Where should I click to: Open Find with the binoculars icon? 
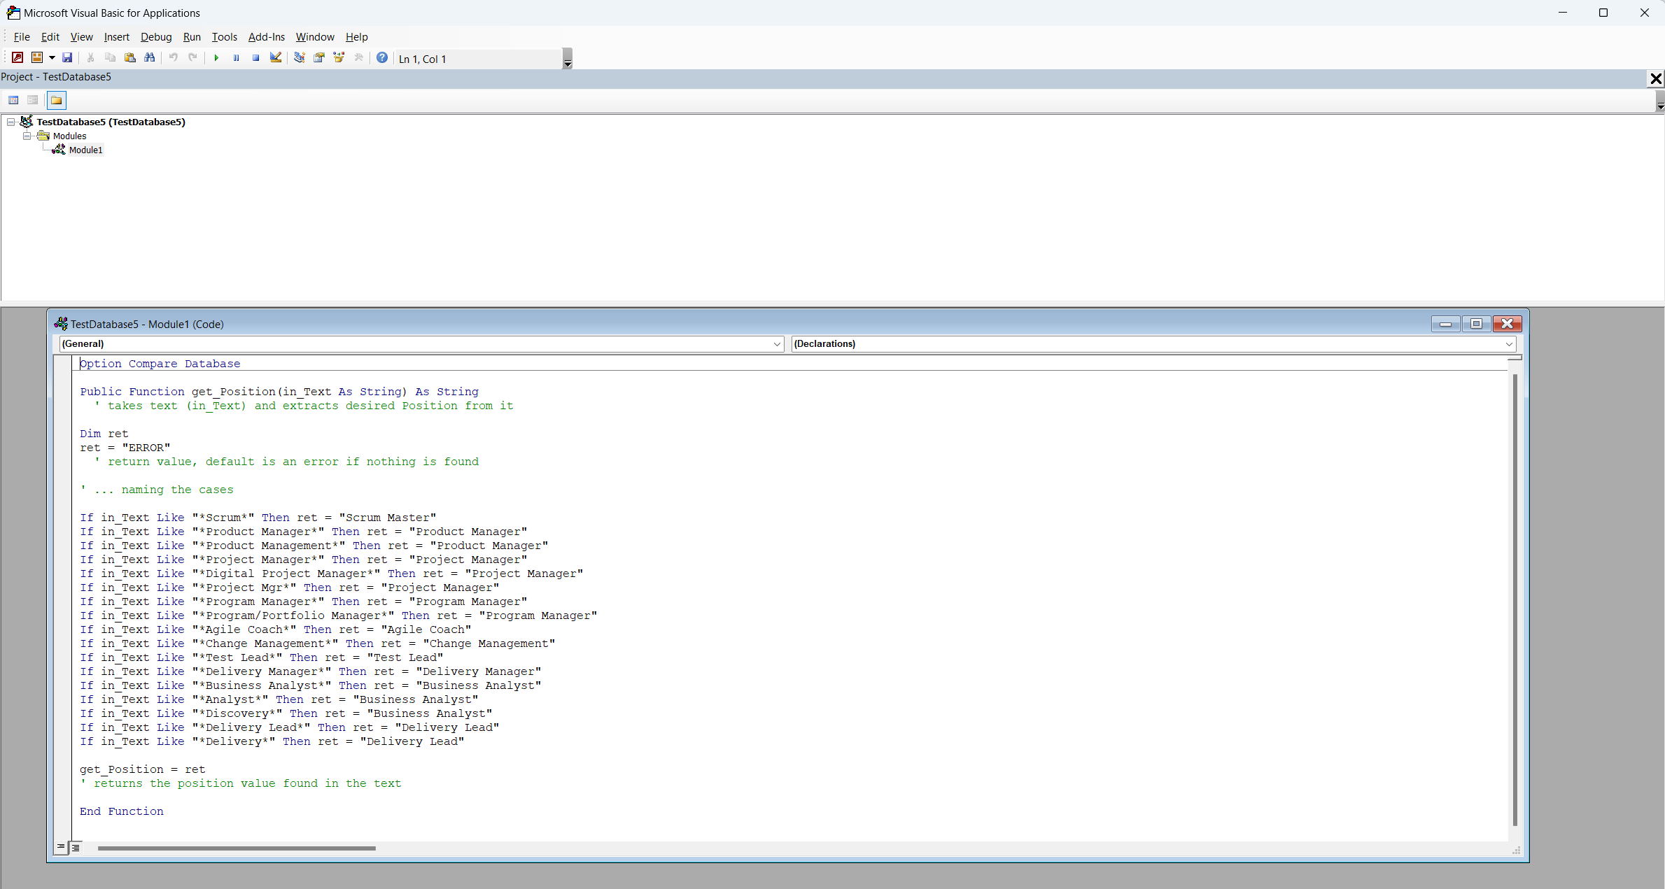(149, 58)
